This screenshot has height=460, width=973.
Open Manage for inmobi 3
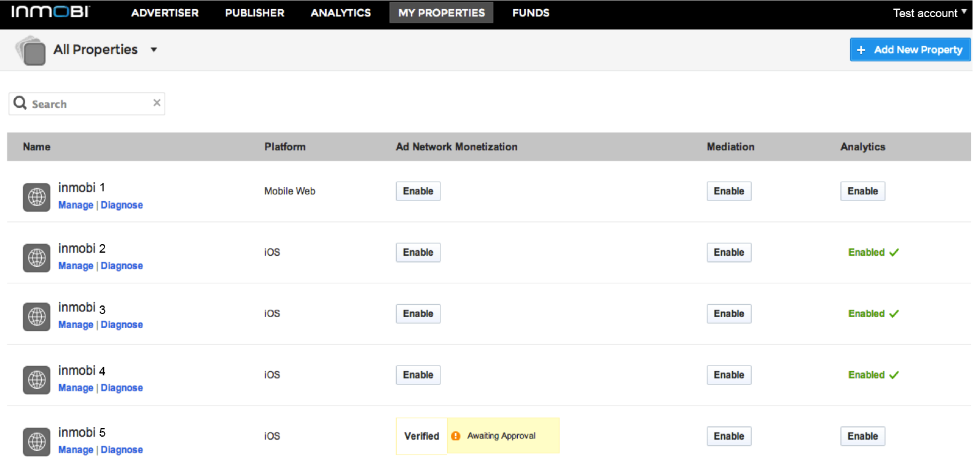(76, 324)
